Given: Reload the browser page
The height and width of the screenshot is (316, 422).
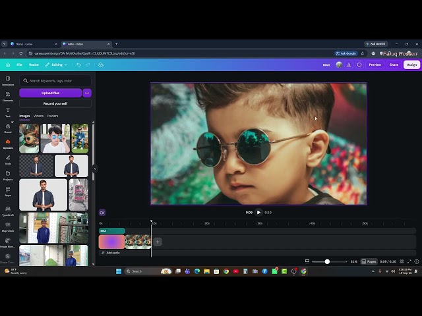Looking at the screenshot, I should point(21,53).
